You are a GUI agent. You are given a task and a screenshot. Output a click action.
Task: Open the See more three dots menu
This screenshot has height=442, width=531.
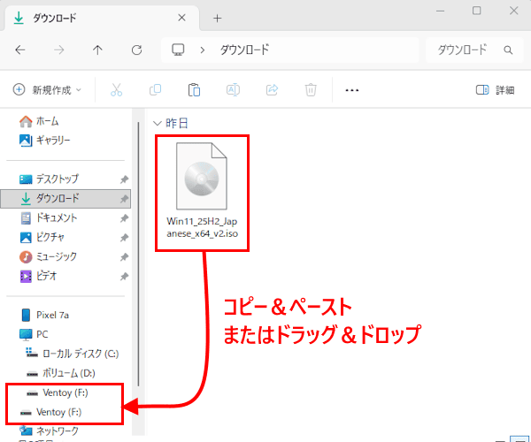(x=352, y=90)
